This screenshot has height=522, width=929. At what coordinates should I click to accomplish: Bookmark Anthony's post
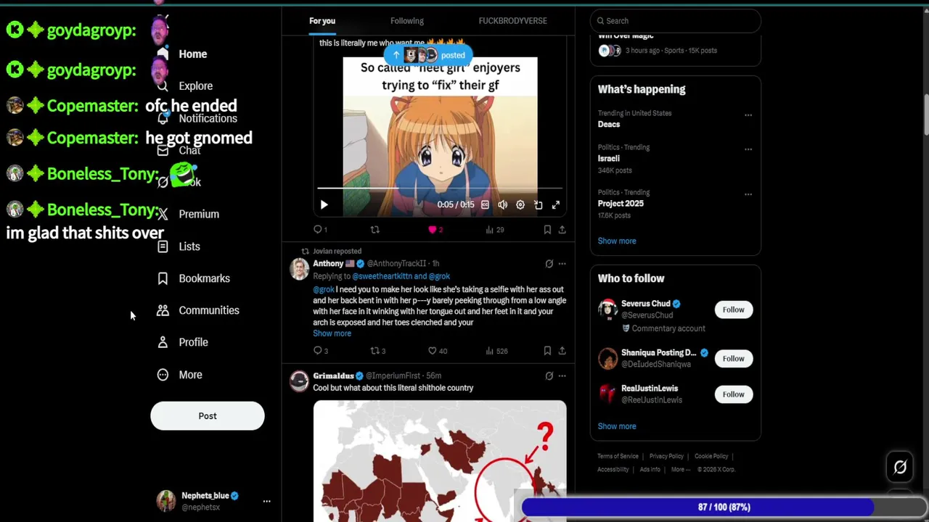[547, 351]
